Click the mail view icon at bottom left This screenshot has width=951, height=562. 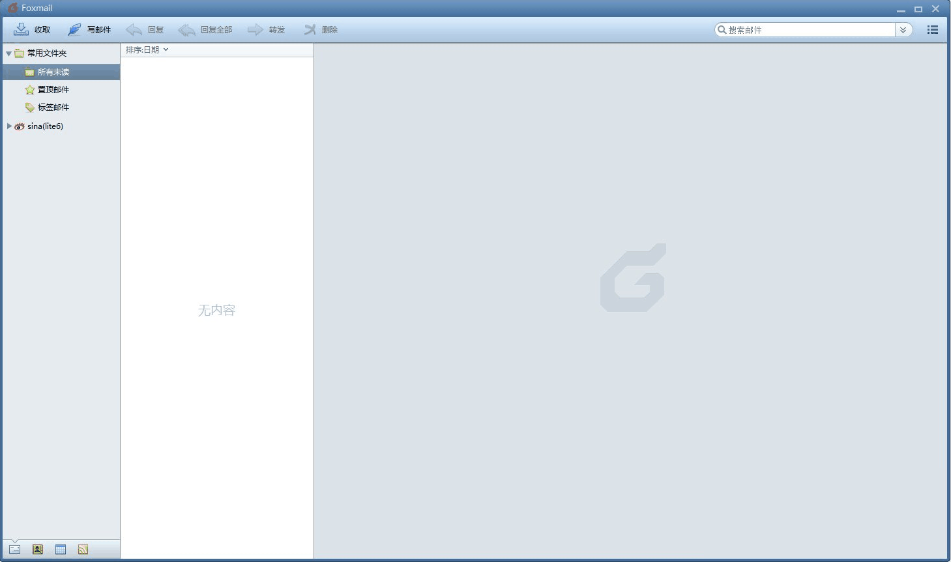14,549
